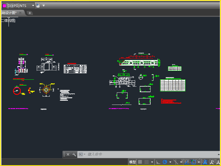Screen dimensions: 221x166
Task: Expand polar tracking angle options arrow
Action: pyautogui.click(x=170, y=162)
